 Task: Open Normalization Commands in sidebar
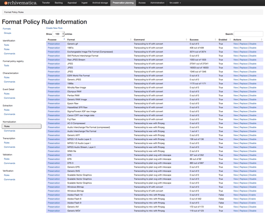click(x=9, y=131)
